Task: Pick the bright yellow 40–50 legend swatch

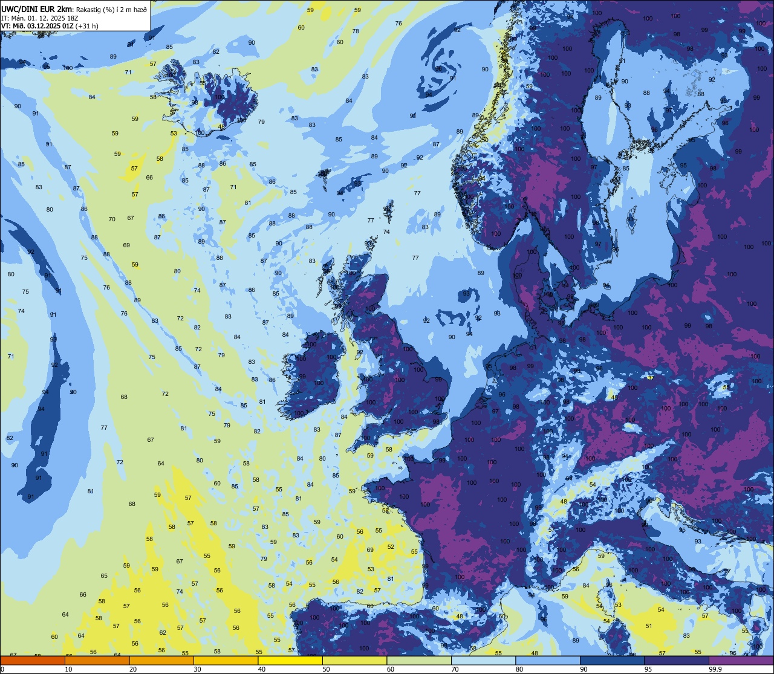Action: [290, 660]
